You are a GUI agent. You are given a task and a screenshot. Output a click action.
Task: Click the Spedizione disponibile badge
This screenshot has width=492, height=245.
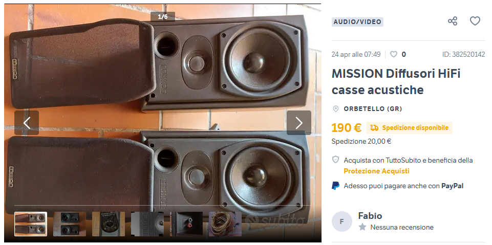click(409, 128)
